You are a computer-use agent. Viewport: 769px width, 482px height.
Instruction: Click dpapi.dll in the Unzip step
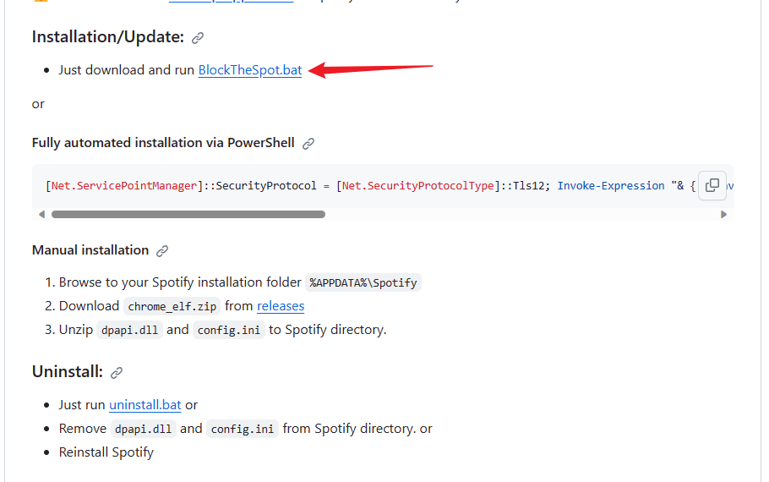point(129,330)
